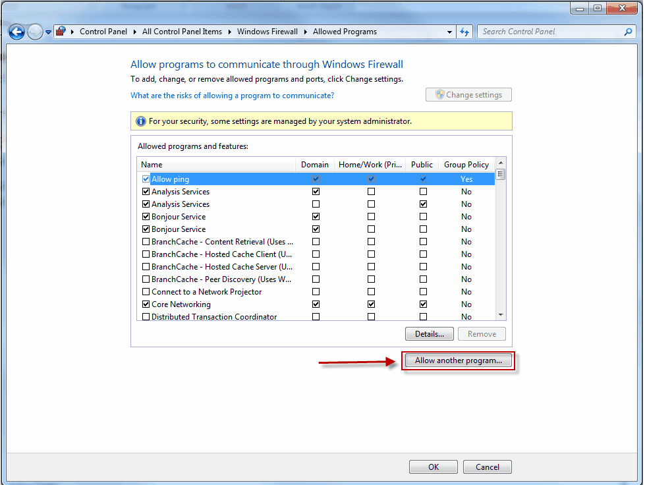Image resolution: width=645 pixels, height=485 pixels.
Task: Select "Distributed Transaction Coordinator" row label
Action: click(x=214, y=317)
